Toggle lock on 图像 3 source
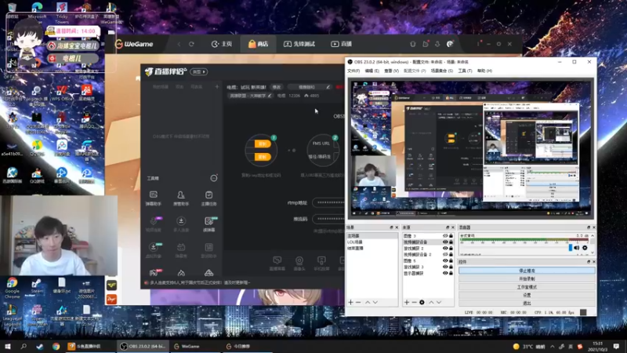Screen dimensions: 627x353 coord(451,236)
